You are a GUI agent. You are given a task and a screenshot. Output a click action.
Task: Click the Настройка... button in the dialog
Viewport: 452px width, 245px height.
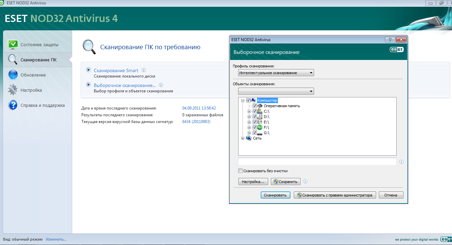253,182
